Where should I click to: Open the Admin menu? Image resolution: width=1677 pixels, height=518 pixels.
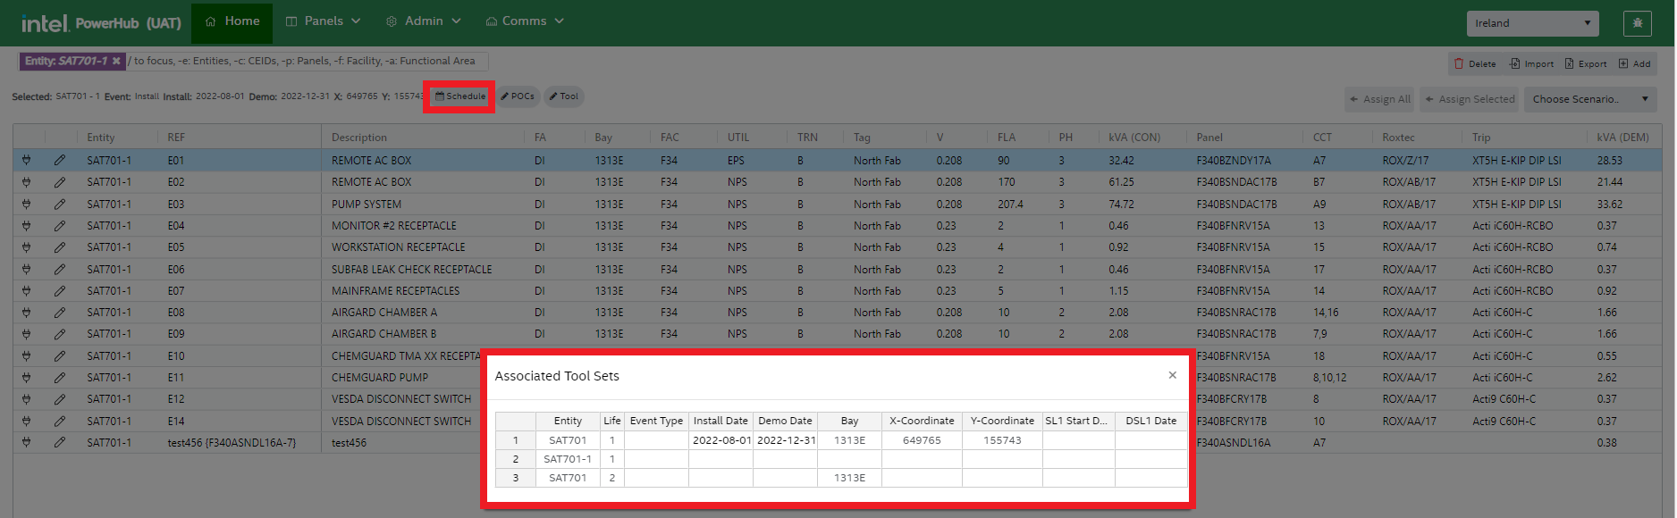point(424,21)
